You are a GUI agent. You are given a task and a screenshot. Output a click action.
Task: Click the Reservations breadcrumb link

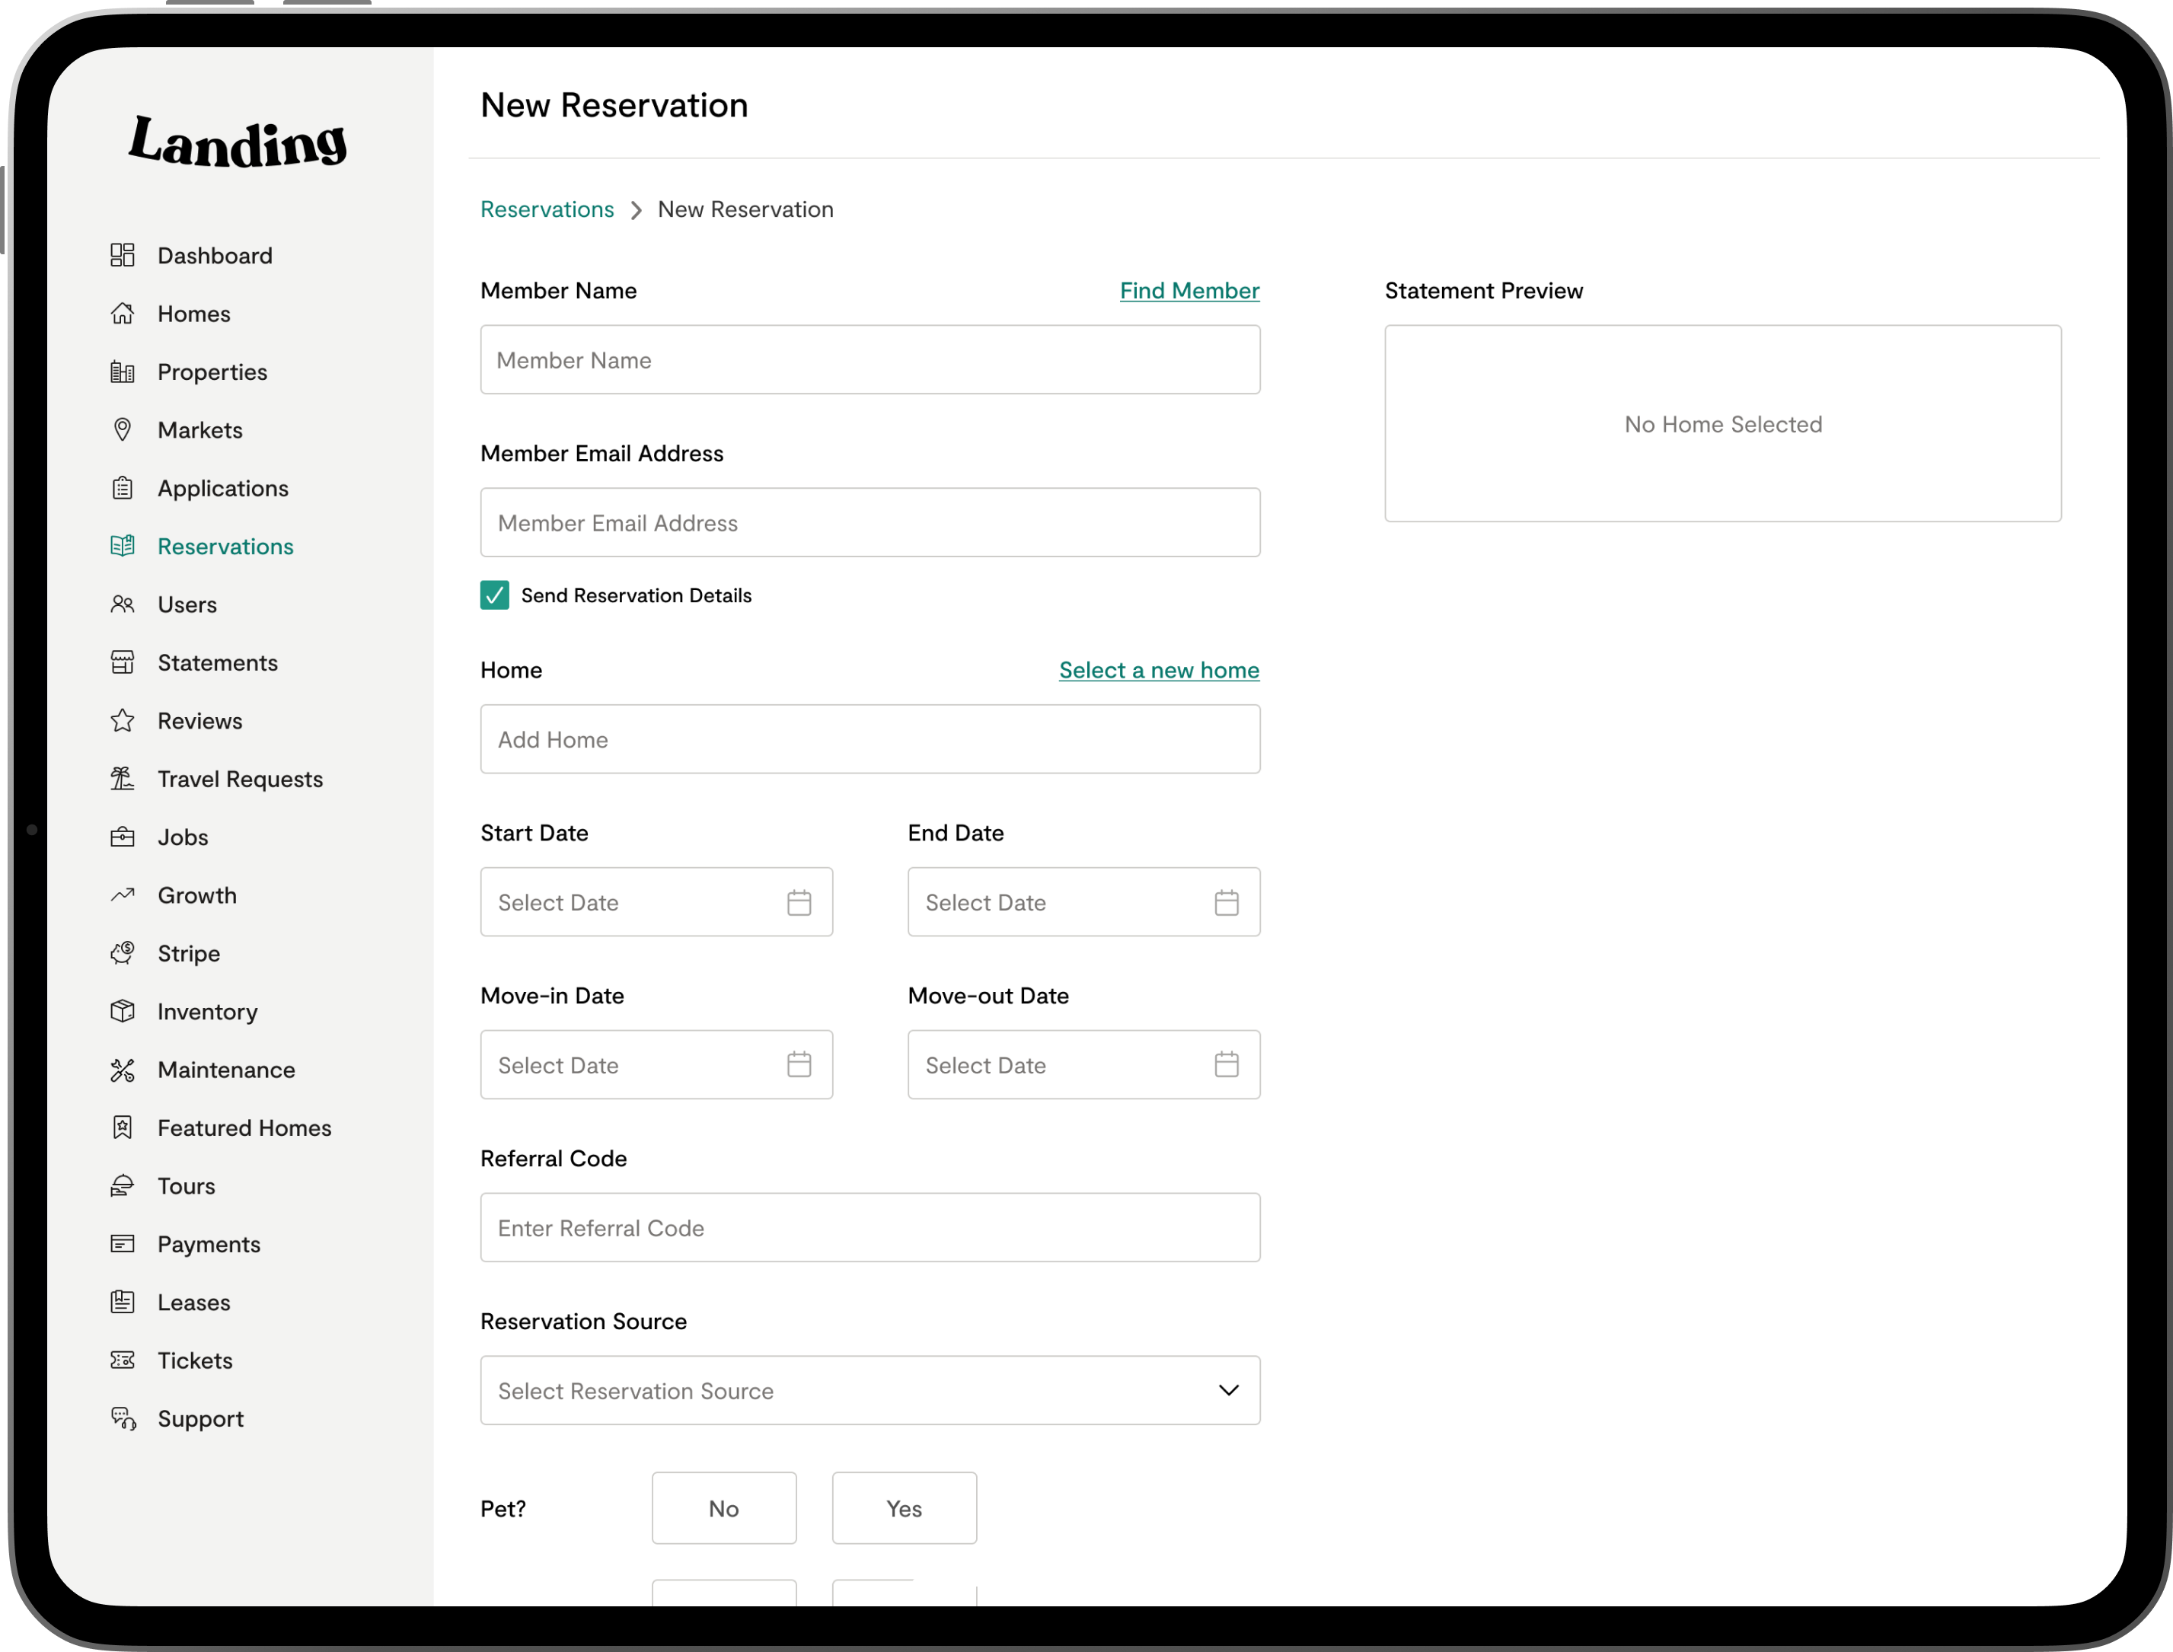pos(547,209)
